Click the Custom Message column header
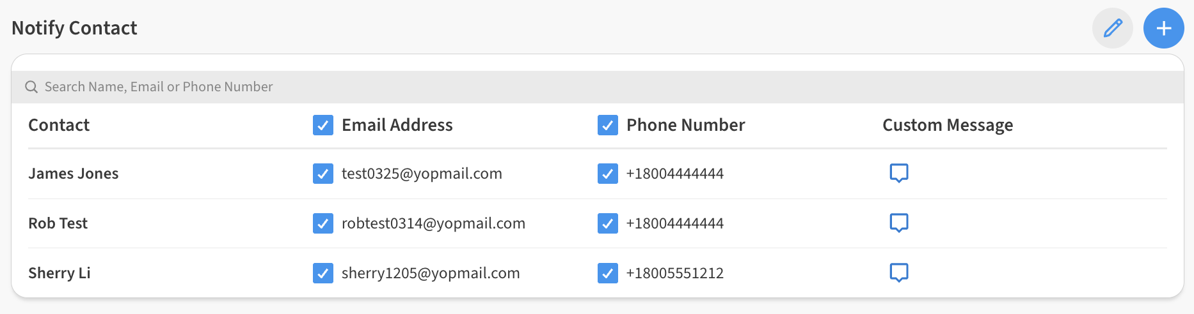 click(x=948, y=125)
